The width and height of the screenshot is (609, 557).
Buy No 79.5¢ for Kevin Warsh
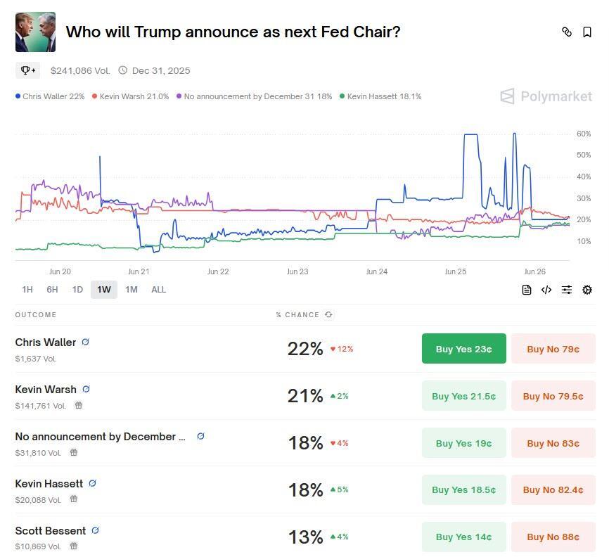553,396
